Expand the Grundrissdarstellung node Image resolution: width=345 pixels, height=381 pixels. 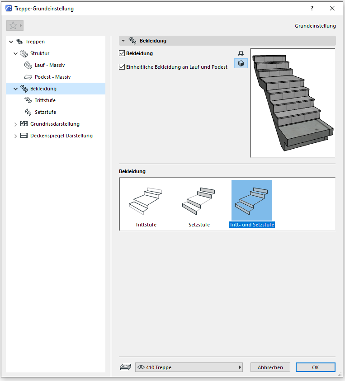pos(16,124)
